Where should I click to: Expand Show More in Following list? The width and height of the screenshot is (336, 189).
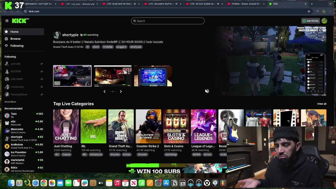point(10,102)
